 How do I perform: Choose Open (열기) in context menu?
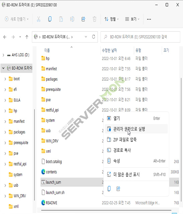(136, 118)
